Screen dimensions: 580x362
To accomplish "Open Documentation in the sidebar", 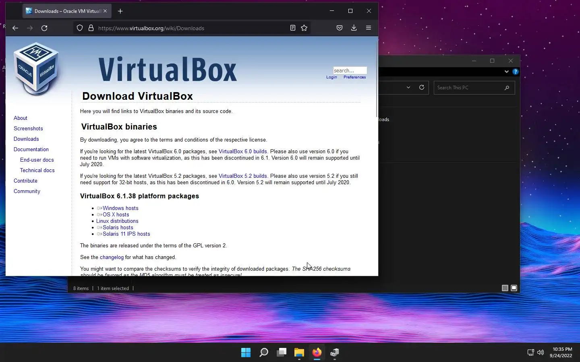I will coord(31,150).
